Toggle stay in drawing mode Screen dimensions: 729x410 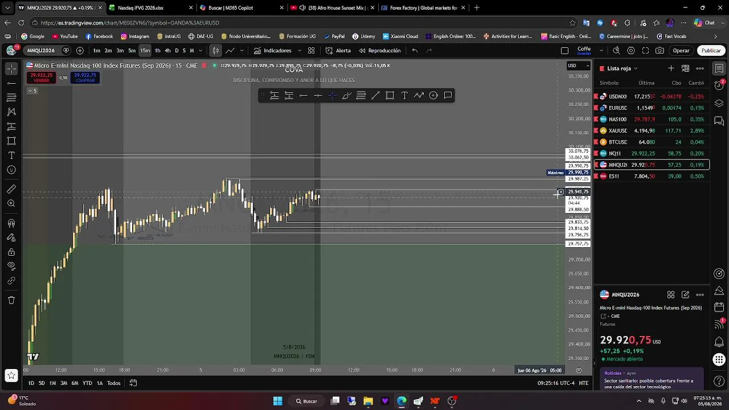(x=11, y=237)
